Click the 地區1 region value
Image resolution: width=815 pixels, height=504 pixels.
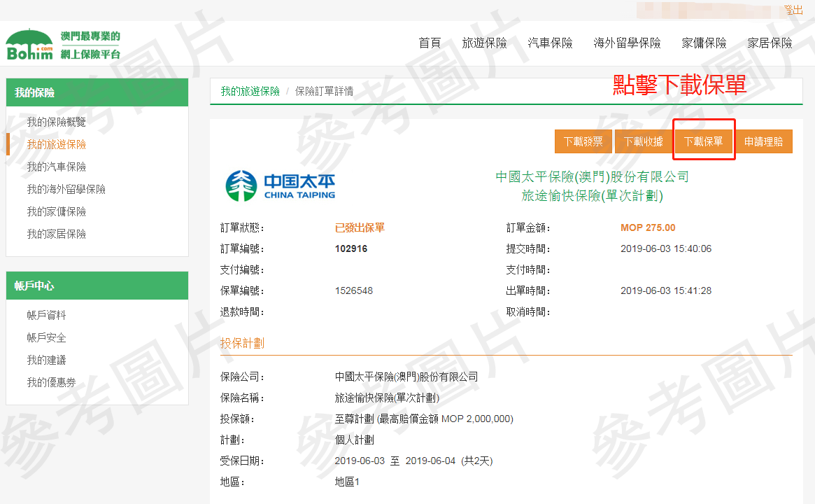pyautogui.click(x=347, y=482)
